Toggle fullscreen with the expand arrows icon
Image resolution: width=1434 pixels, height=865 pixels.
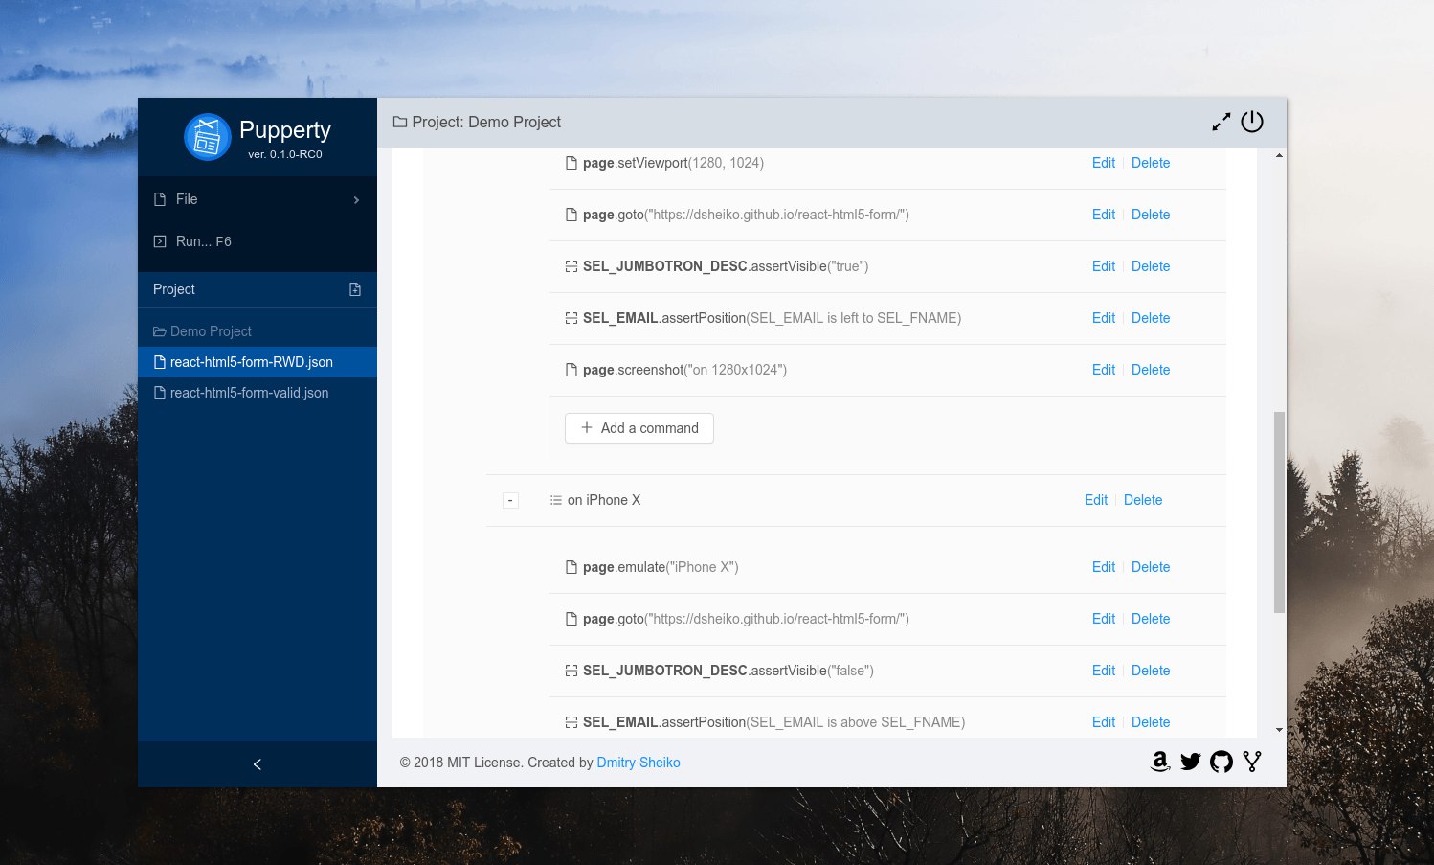[1221, 123]
